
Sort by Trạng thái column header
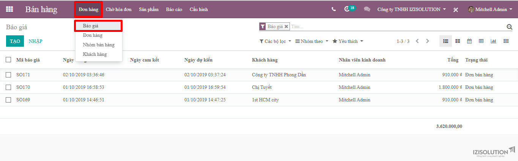click(476, 60)
